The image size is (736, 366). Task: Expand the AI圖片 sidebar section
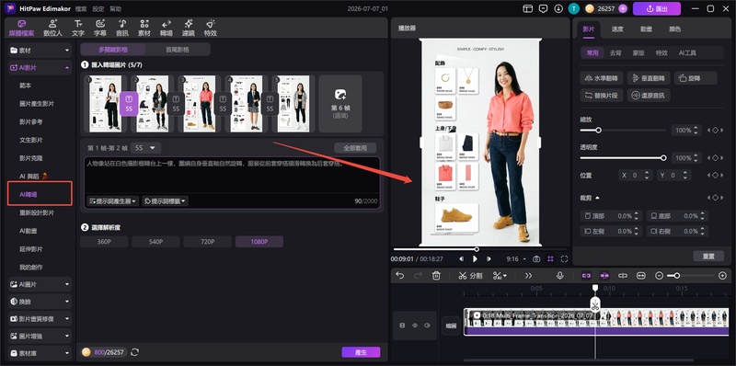pos(40,284)
